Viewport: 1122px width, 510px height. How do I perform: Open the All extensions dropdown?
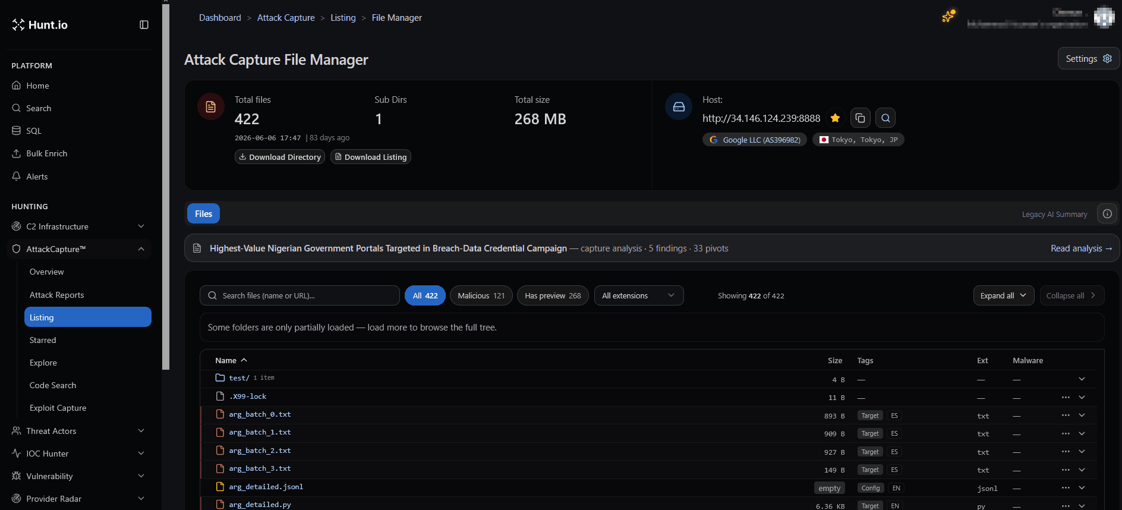tap(639, 295)
